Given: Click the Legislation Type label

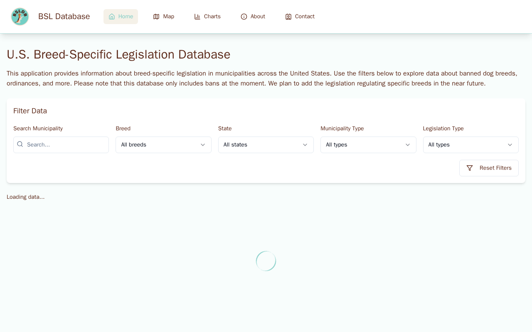Looking at the screenshot, I should point(443,129).
